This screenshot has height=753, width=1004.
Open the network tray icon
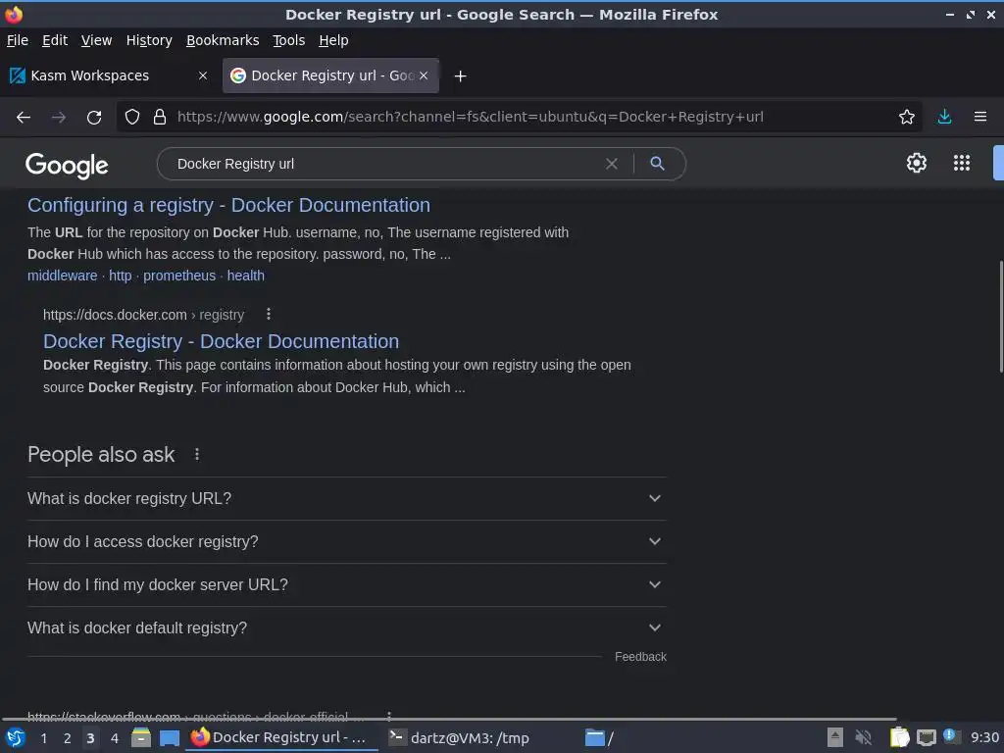pyautogui.click(x=926, y=738)
